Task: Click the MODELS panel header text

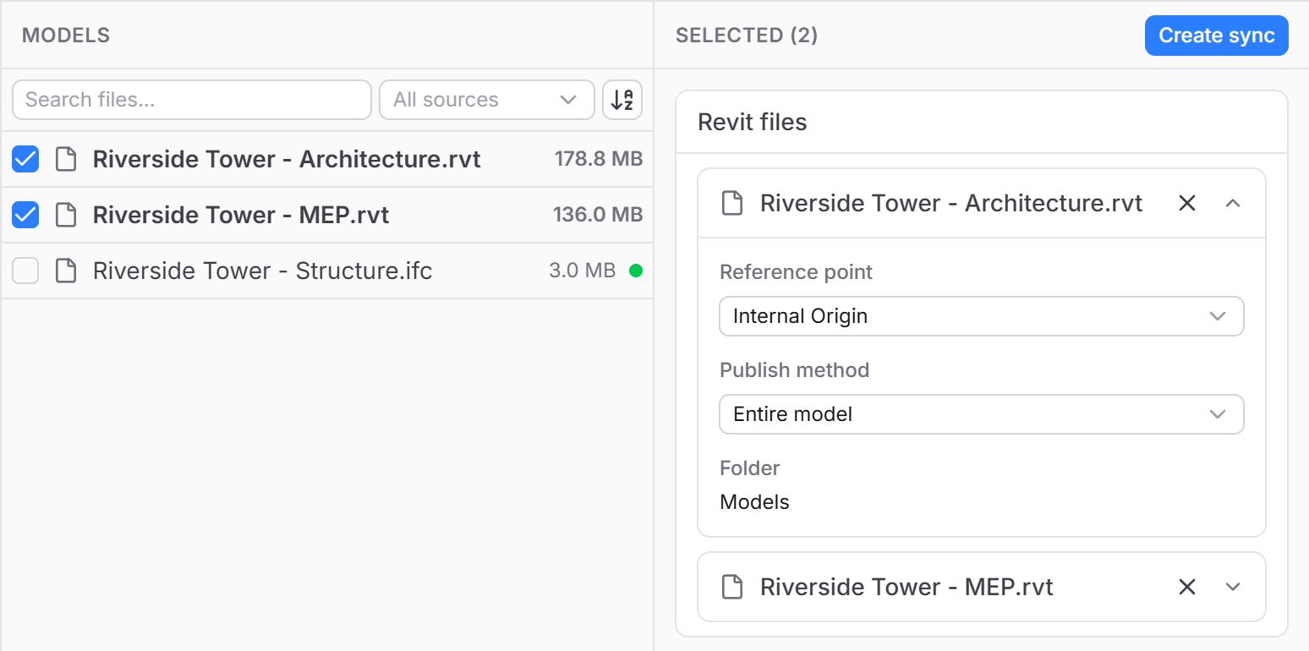Action: point(66,36)
